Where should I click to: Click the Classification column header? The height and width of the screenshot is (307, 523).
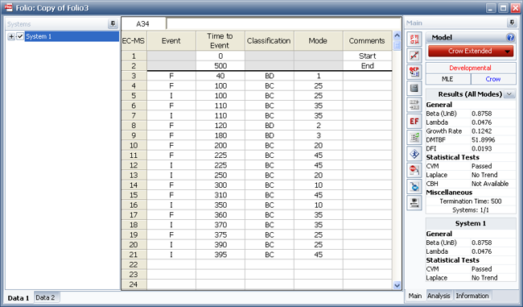click(270, 41)
